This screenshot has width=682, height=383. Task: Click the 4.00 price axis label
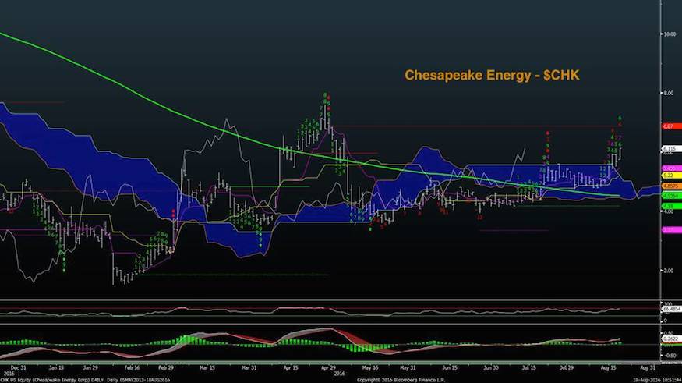pyautogui.click(x=669, y=211)
